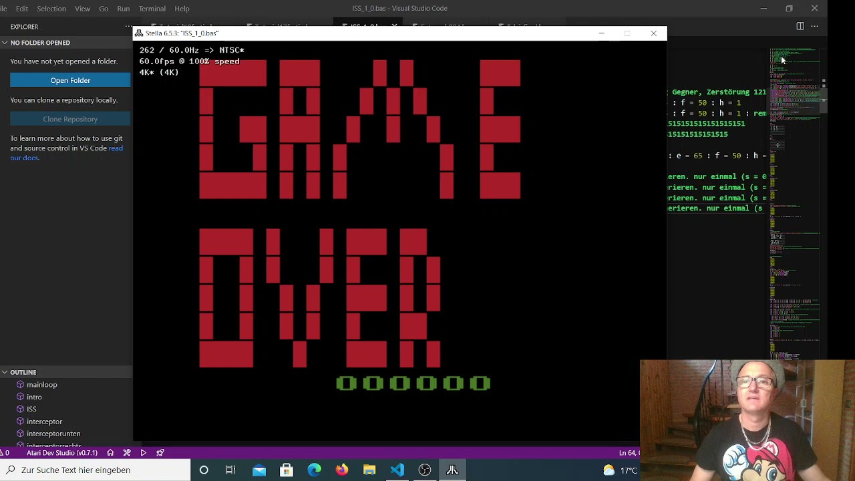Click the intro symbol icon in outline
The image size is (855, 481).
point(20,397)
